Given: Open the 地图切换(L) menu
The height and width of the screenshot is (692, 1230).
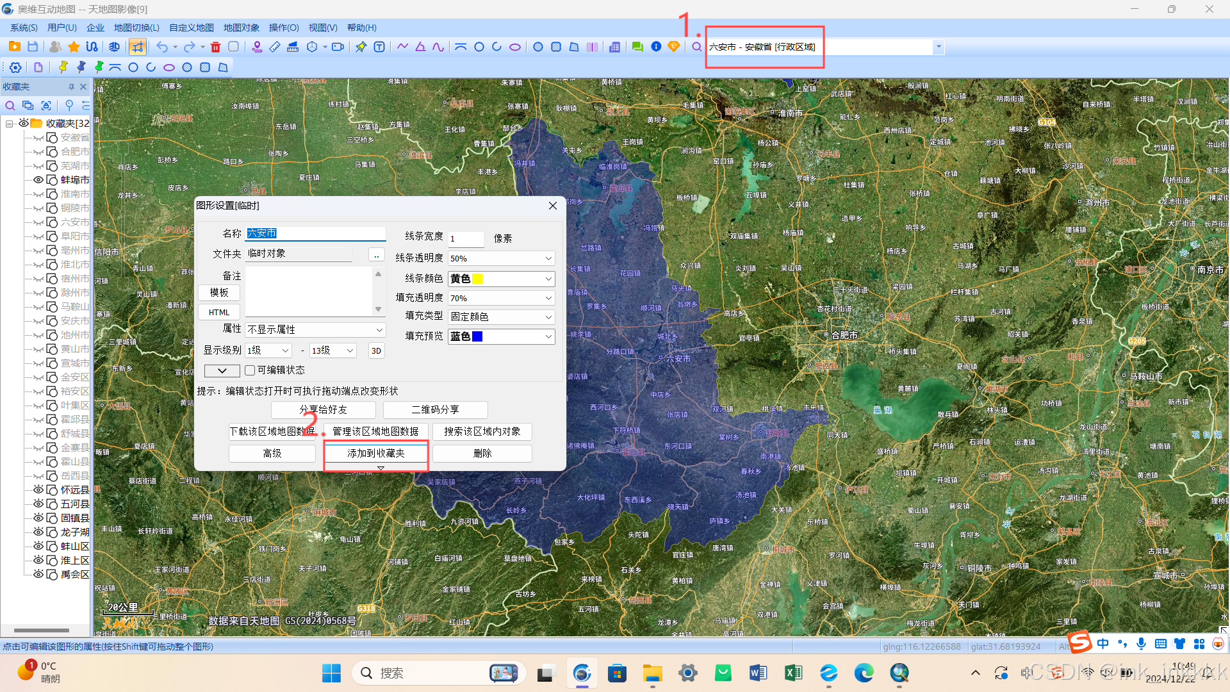Looking at the screenshot, I should pyautogui.click(x=136, y=28).
